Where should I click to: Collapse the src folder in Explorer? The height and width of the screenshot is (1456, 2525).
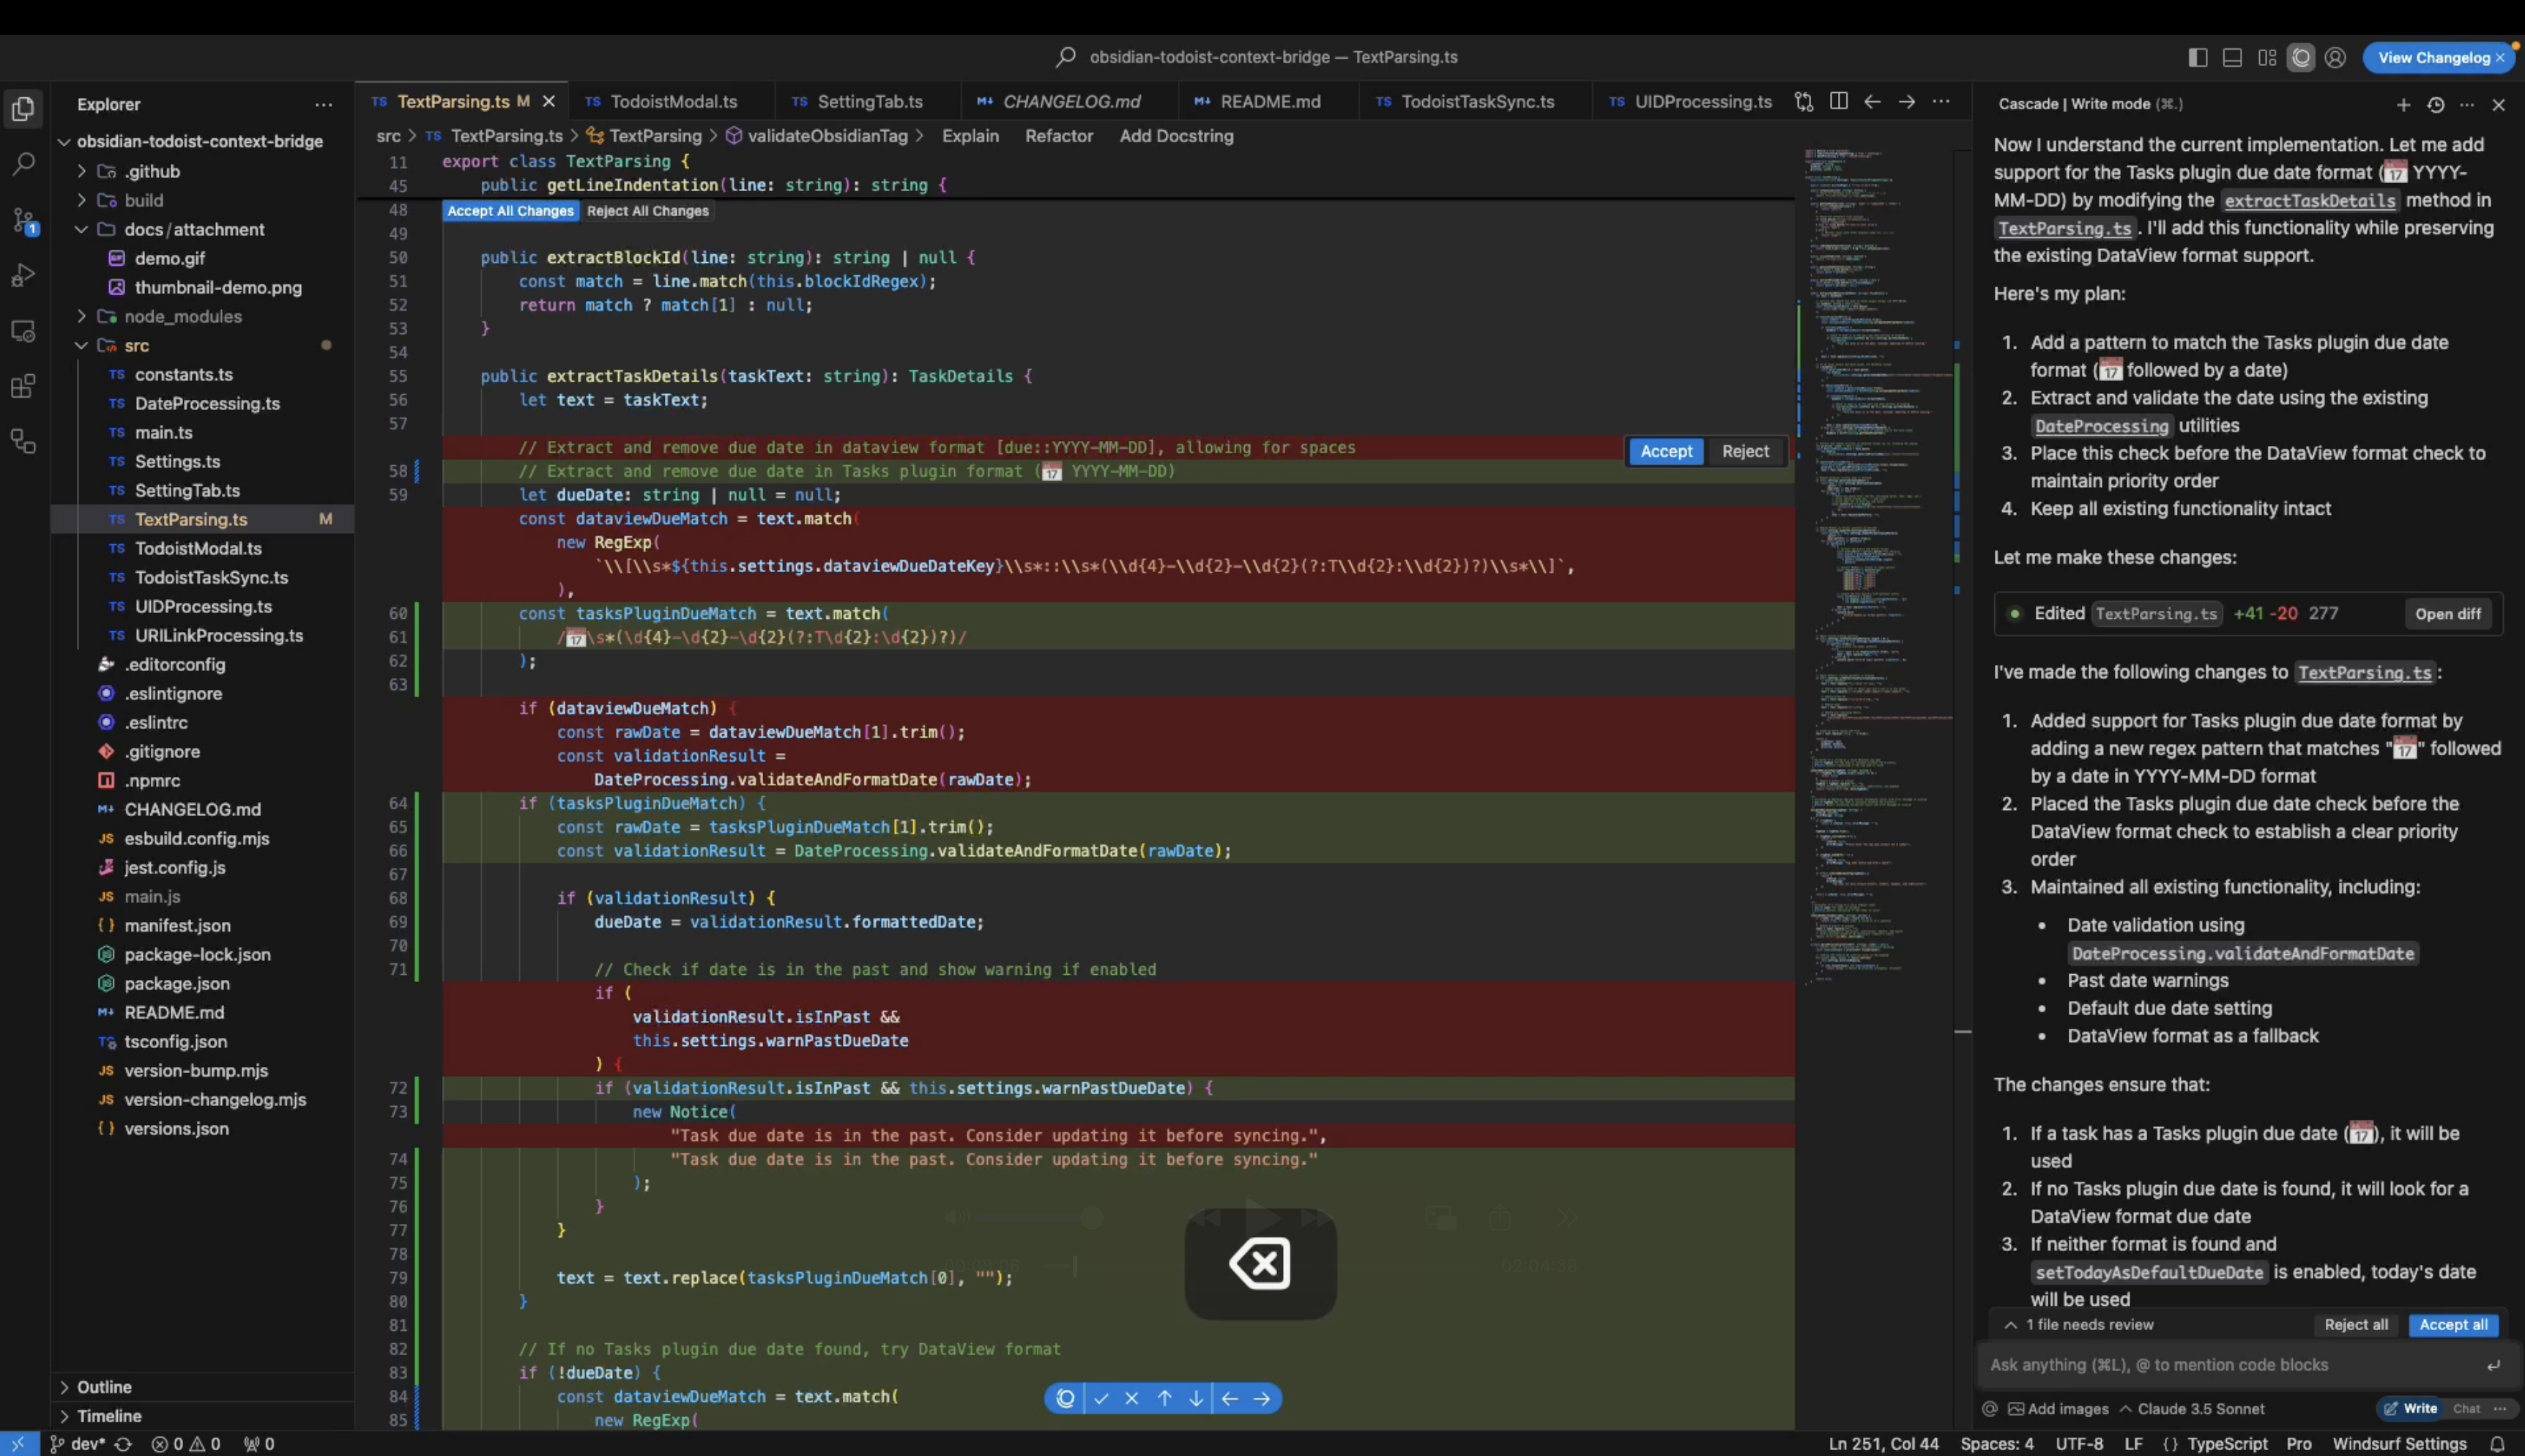(x=136, y=345)
